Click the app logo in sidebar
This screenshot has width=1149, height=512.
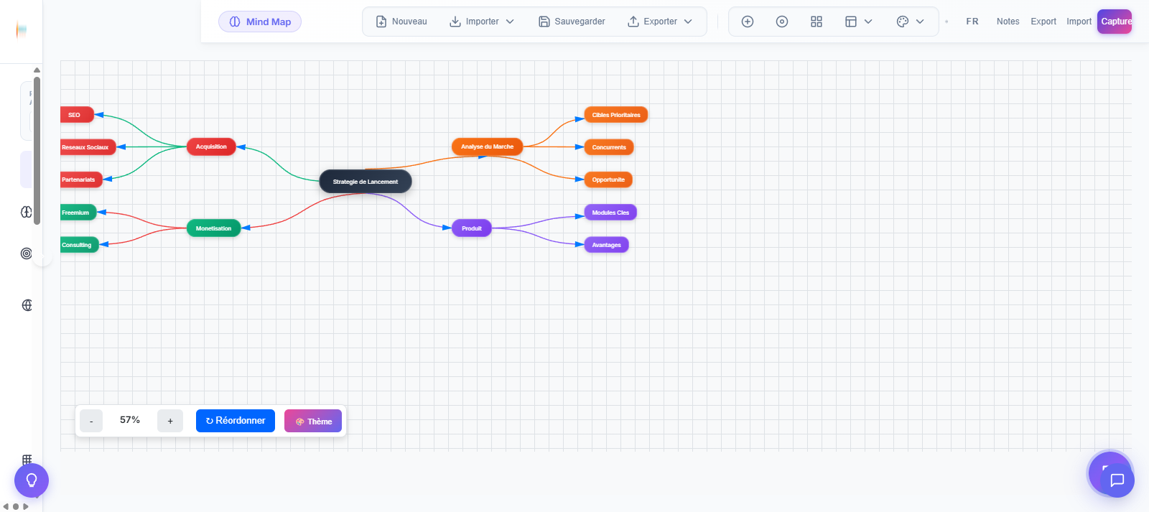pyautogui.click(x=22, y=30)
